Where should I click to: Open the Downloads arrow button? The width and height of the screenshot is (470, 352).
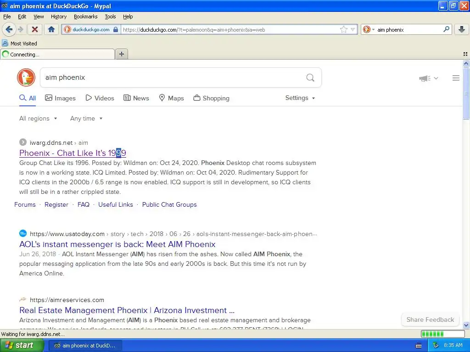(462, 29)
